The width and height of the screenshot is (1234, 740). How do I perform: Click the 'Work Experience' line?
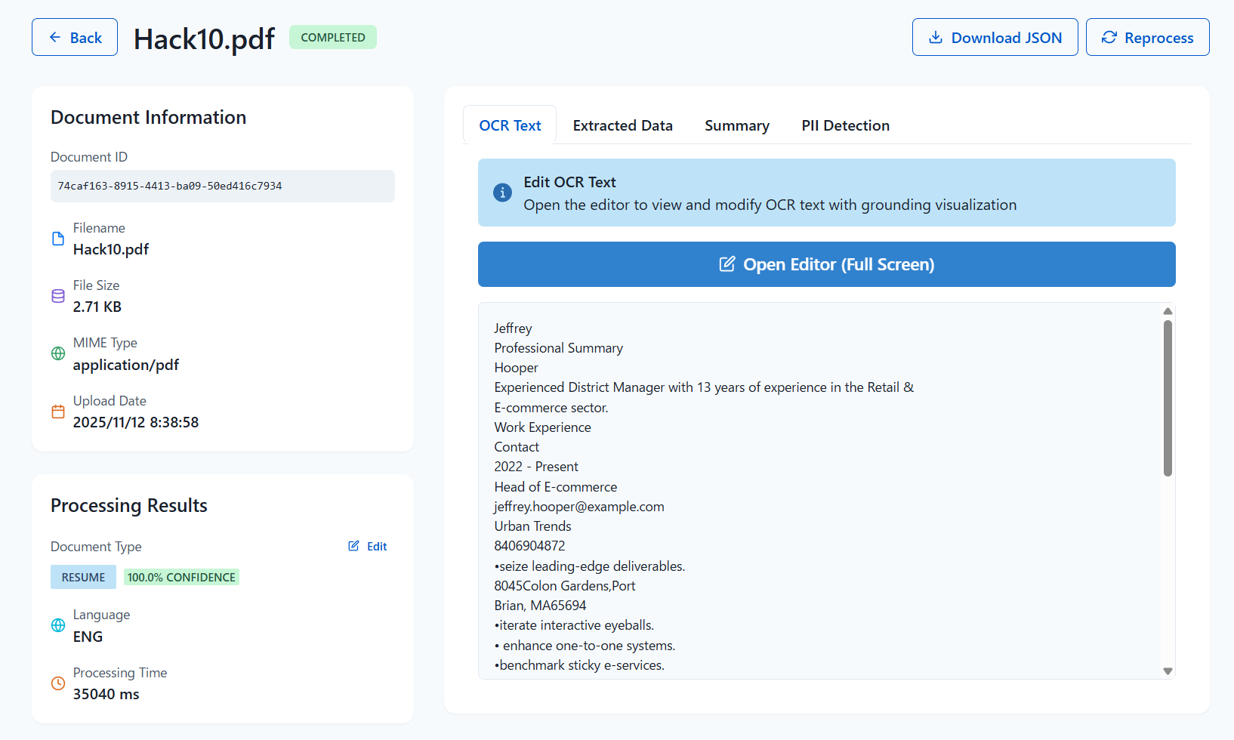point(542,427)
